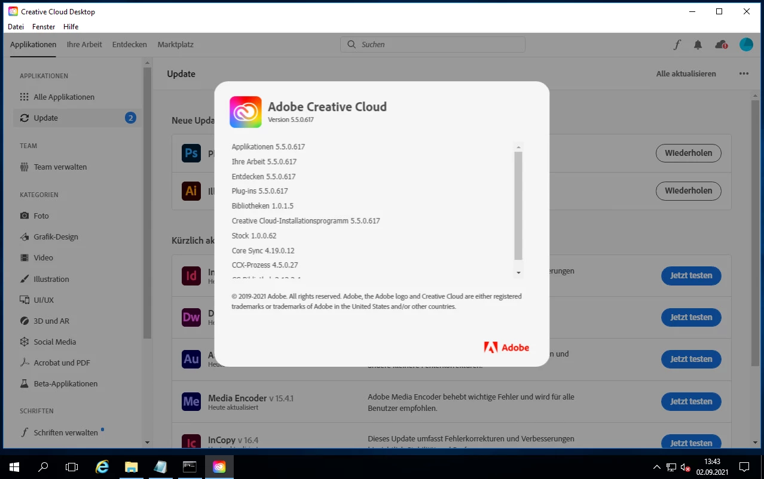Click dialog list scroll-up arrow
This screenshot has width=764, height=479.
pos(518,148)
